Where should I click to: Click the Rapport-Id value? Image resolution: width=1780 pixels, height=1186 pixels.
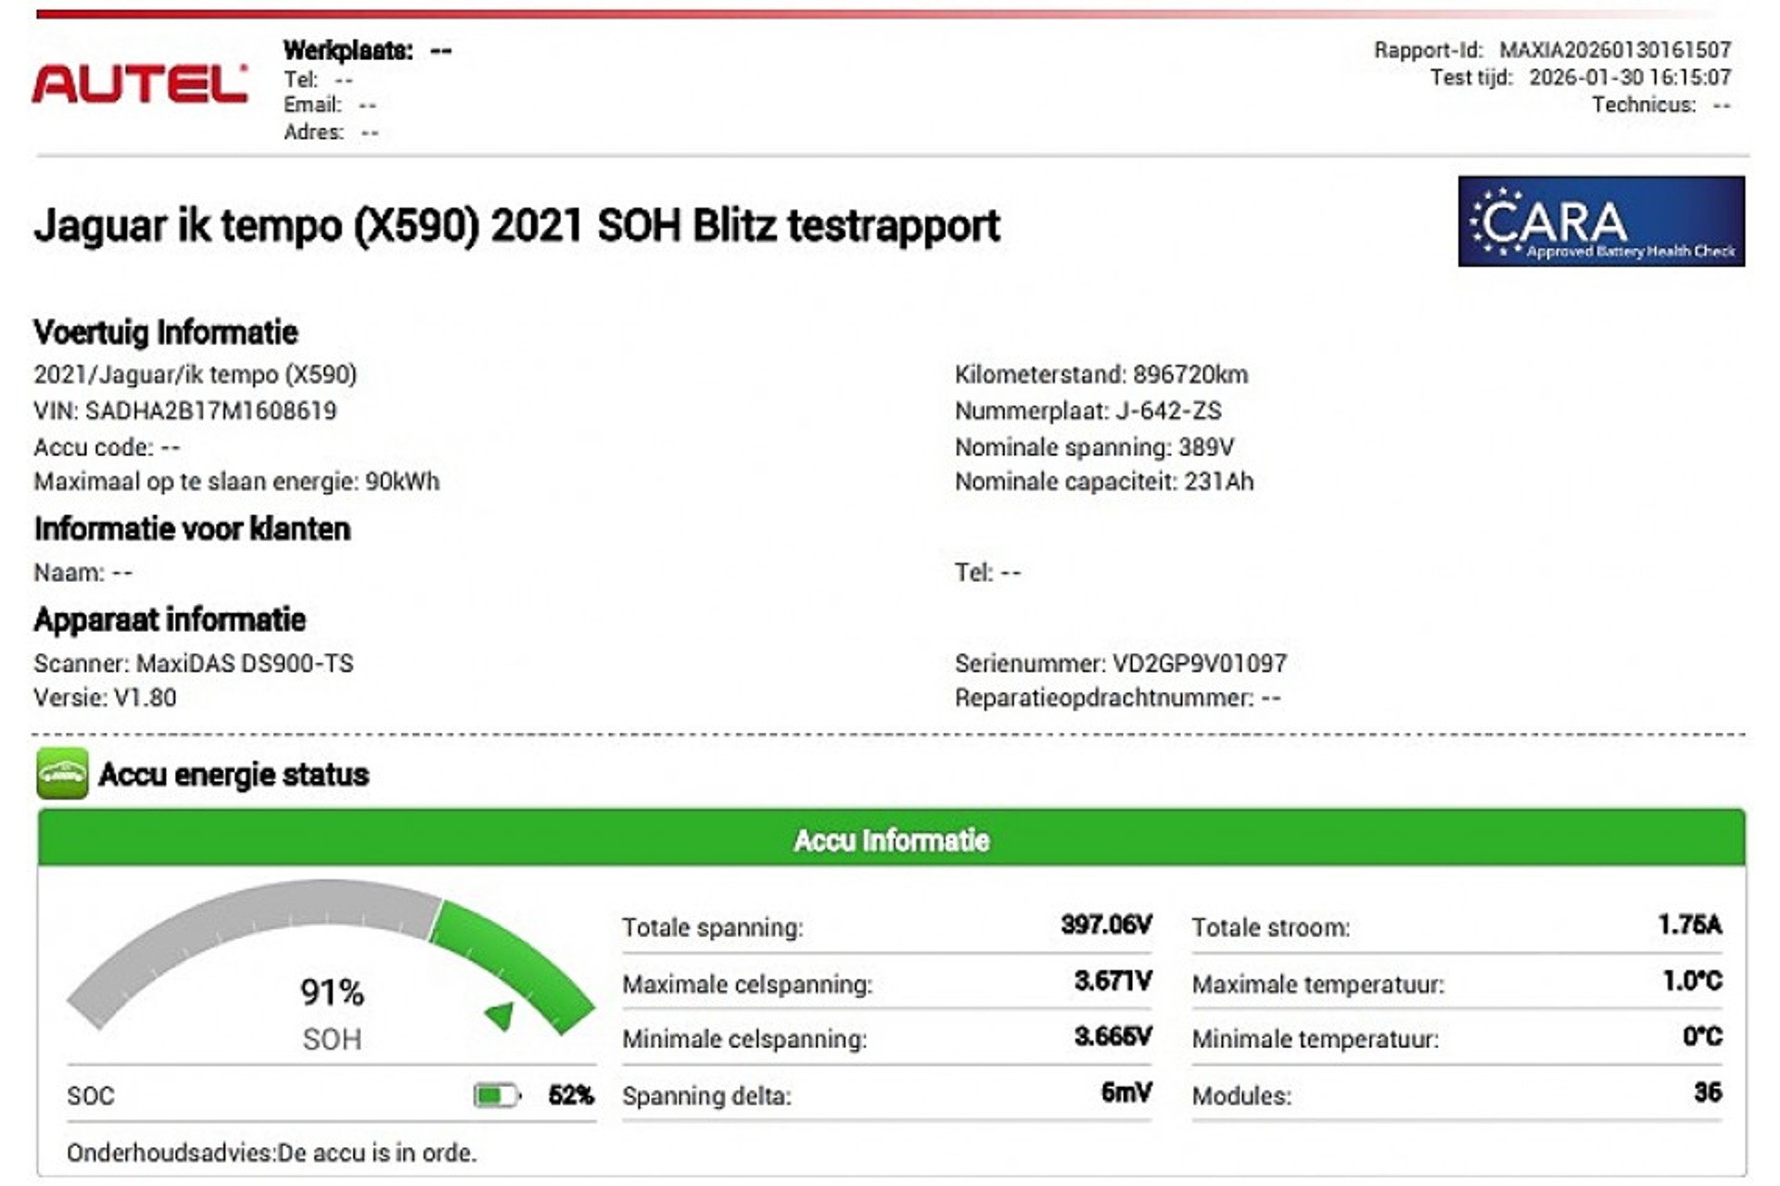[1614, 50]
